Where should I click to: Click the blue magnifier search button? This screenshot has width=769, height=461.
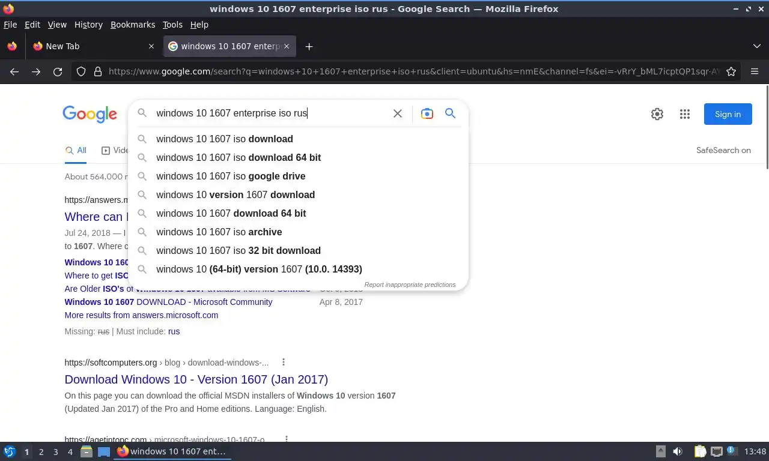tap(450, 113)
